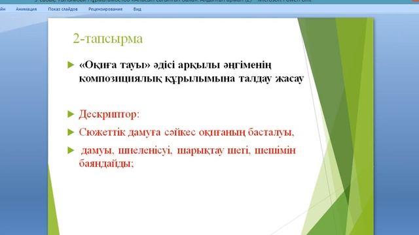Open the Показ слайдов ribbon tab
The image size is (419, 235).
[x=63, y=9]
